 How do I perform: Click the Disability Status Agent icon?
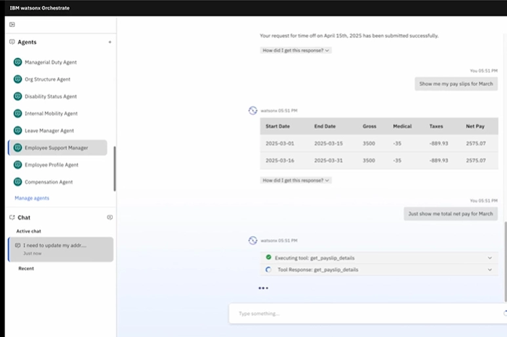coord(18,96)
